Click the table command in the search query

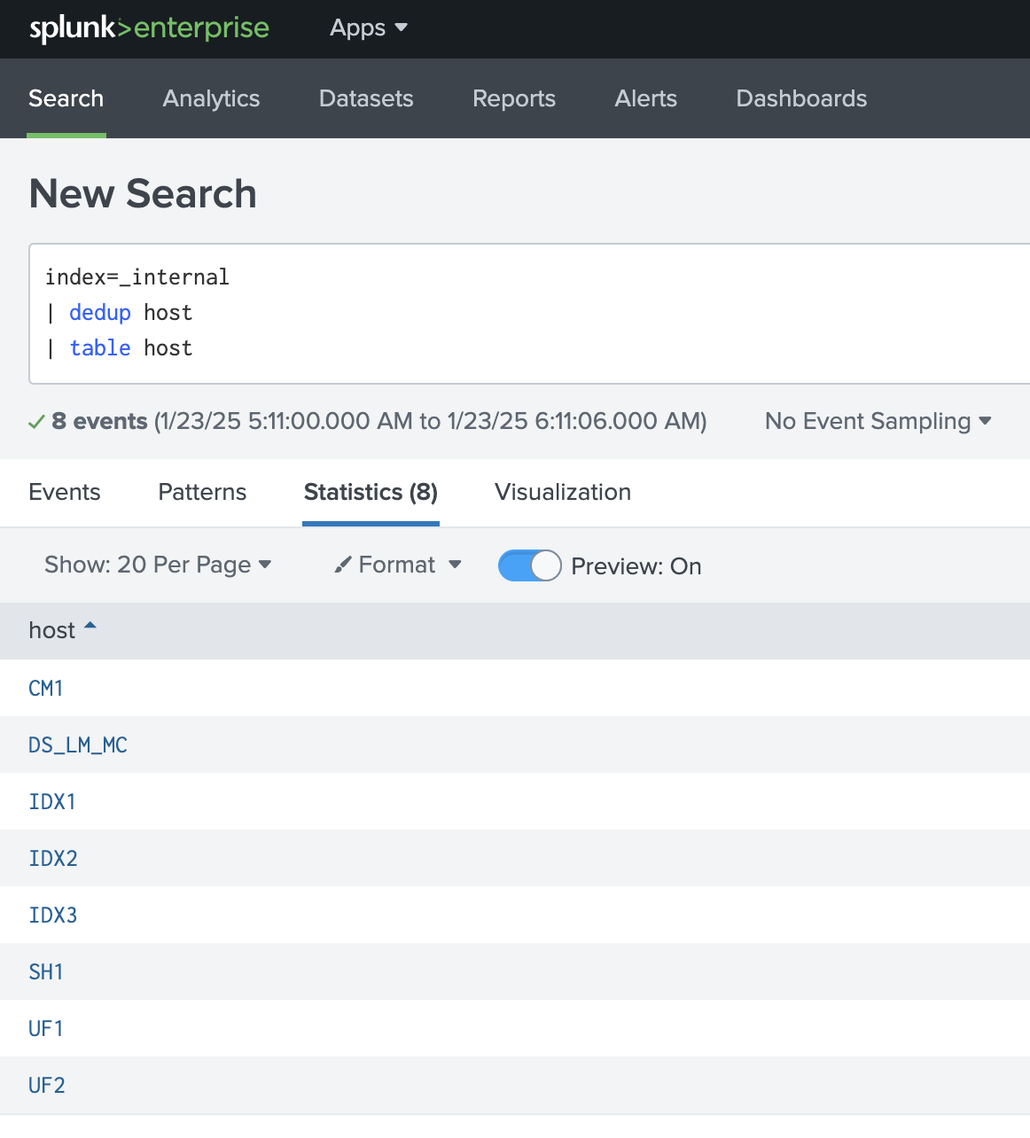coord(100,347)
